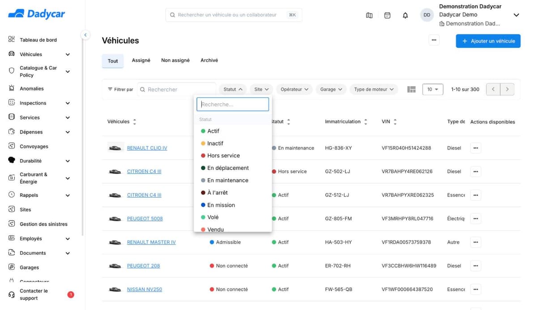Click the DD user avatar

[427, 15]
